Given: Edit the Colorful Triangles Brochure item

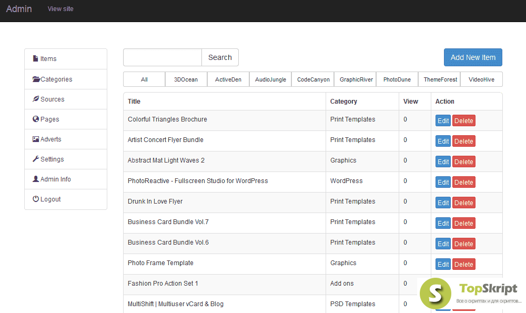Looking at the screenshot, I should pyautogui.click(x=443, y=121).
